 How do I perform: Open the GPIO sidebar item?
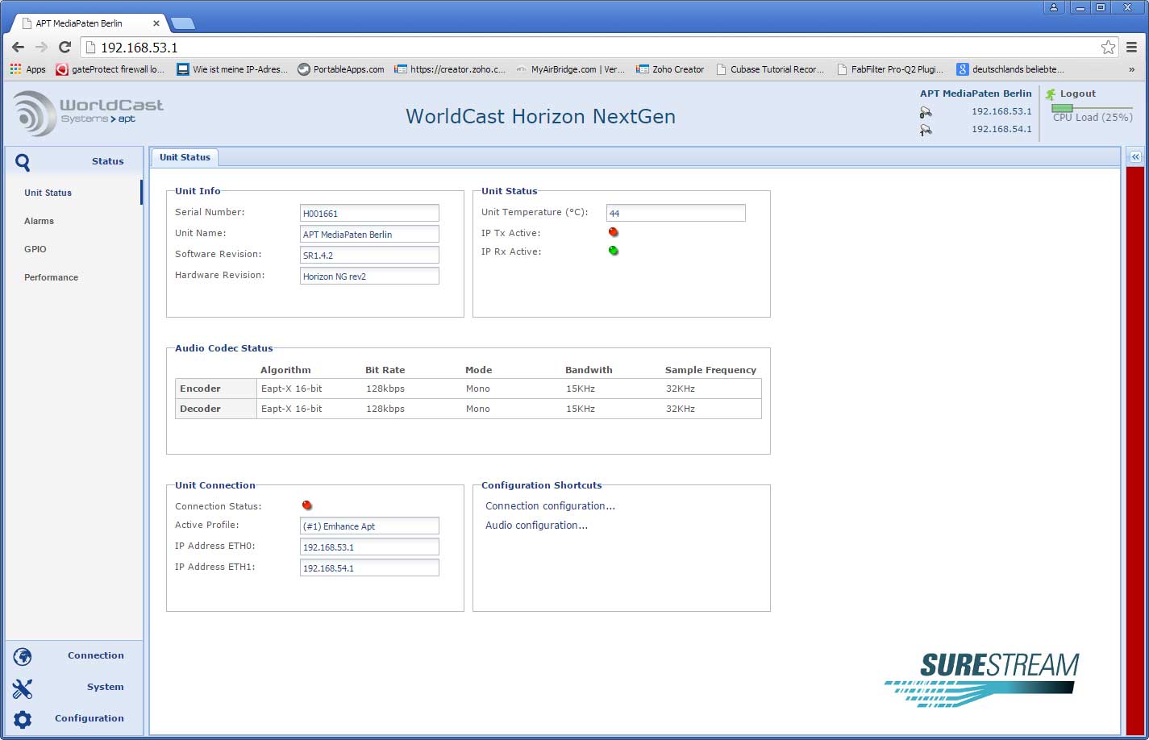[x=35, y=249]
